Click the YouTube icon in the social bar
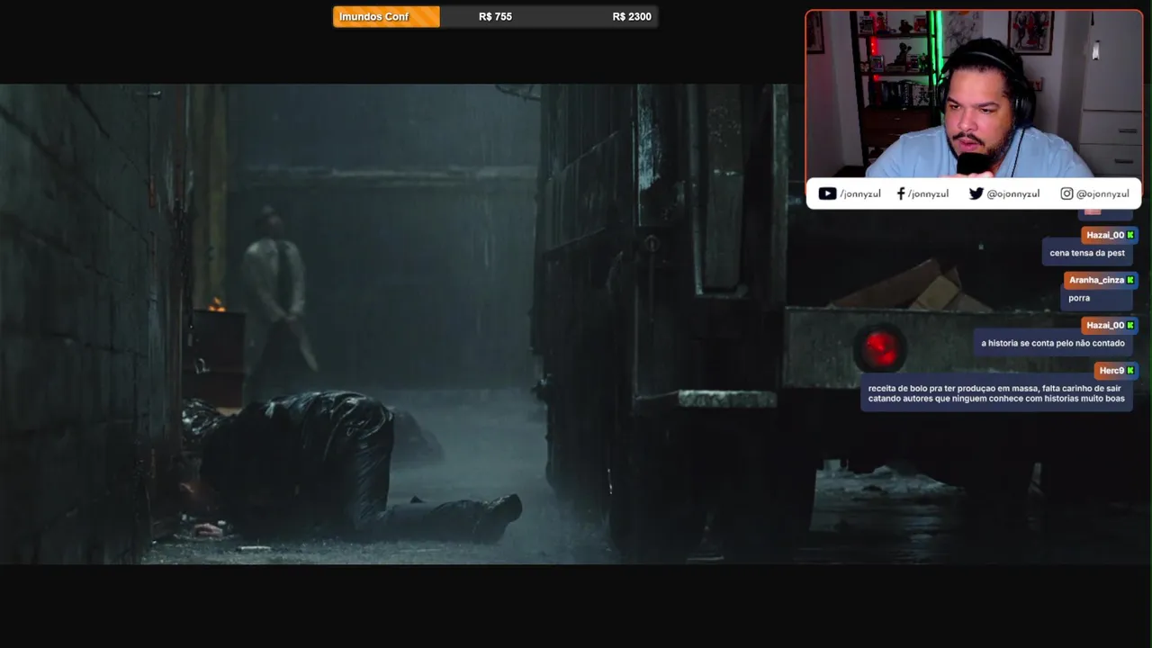Screen dimensions: 1152x648 click(x=827, y=193)
